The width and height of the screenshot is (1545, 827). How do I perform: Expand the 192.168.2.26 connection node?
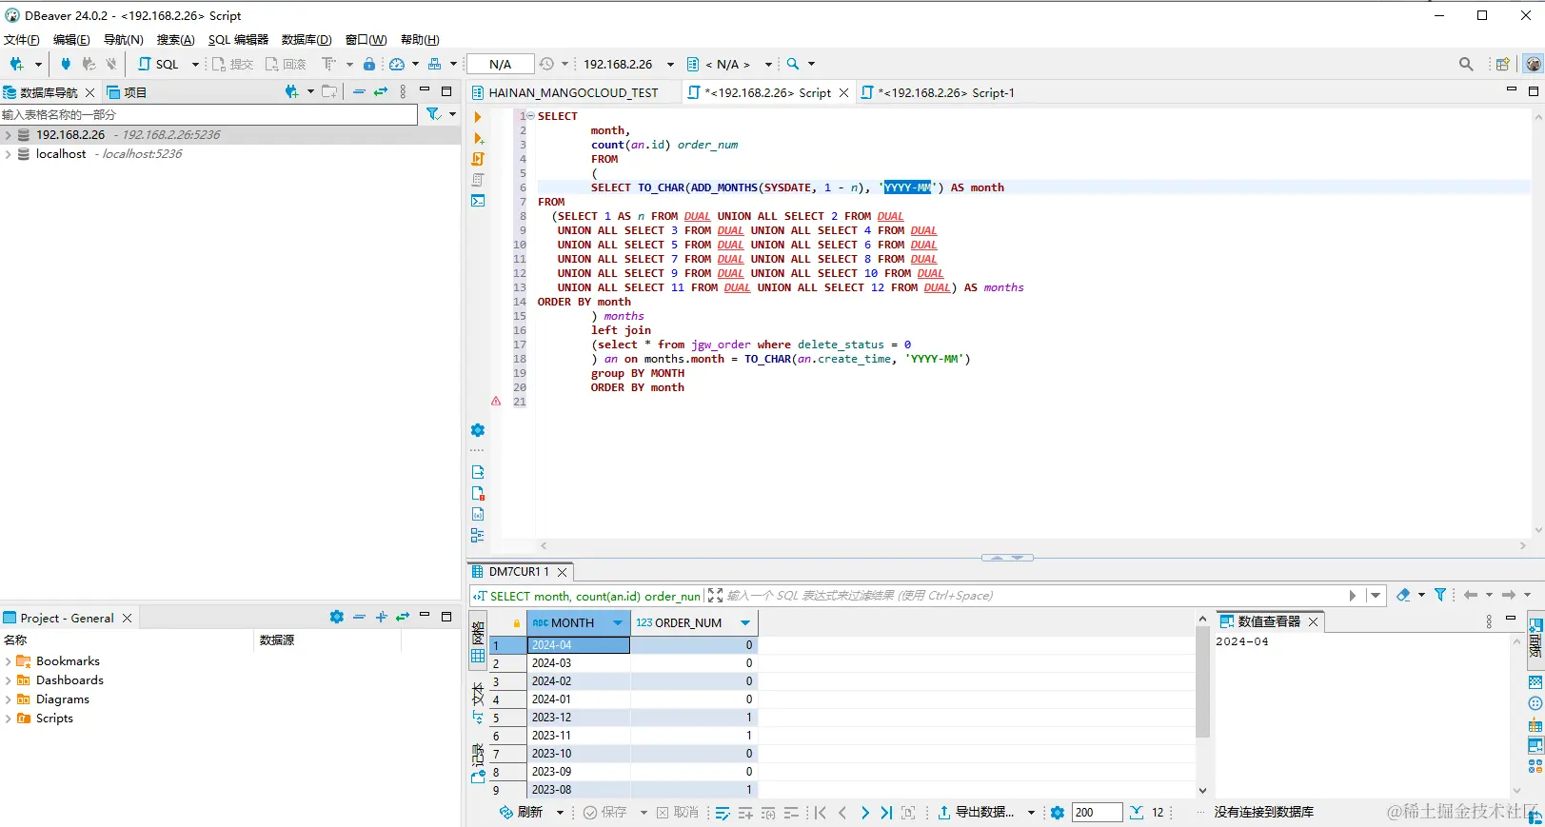pyautogui.click(x=9, y=135)
